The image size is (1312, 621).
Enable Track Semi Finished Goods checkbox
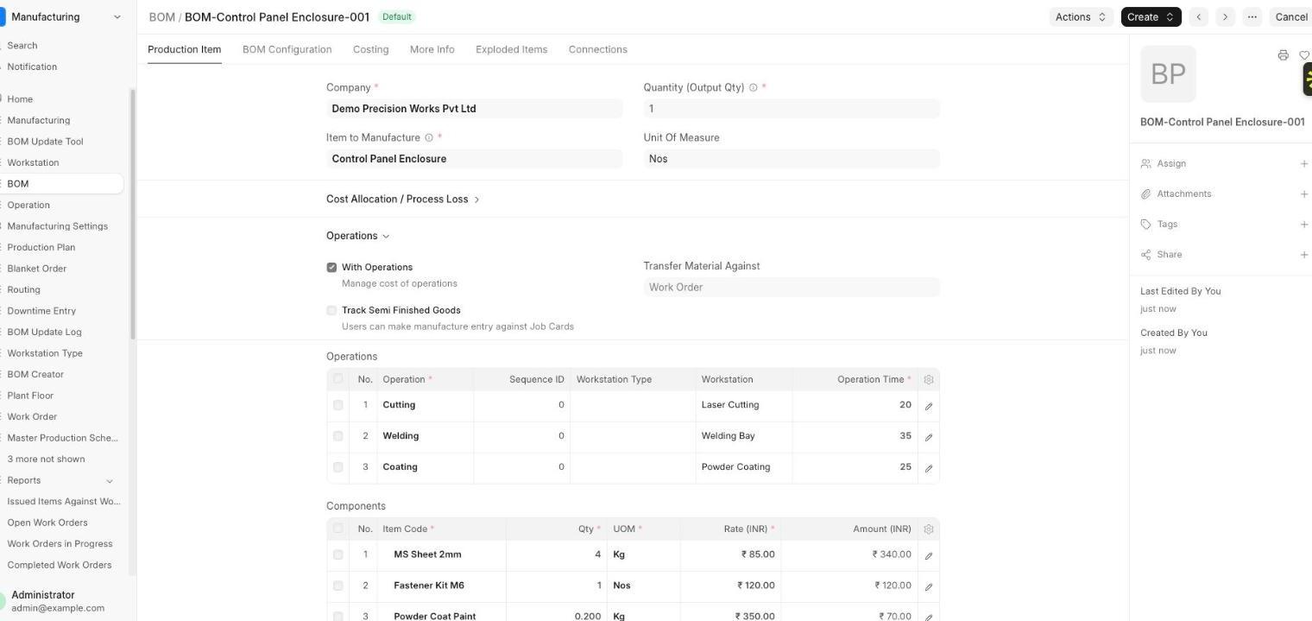[331, 310]
